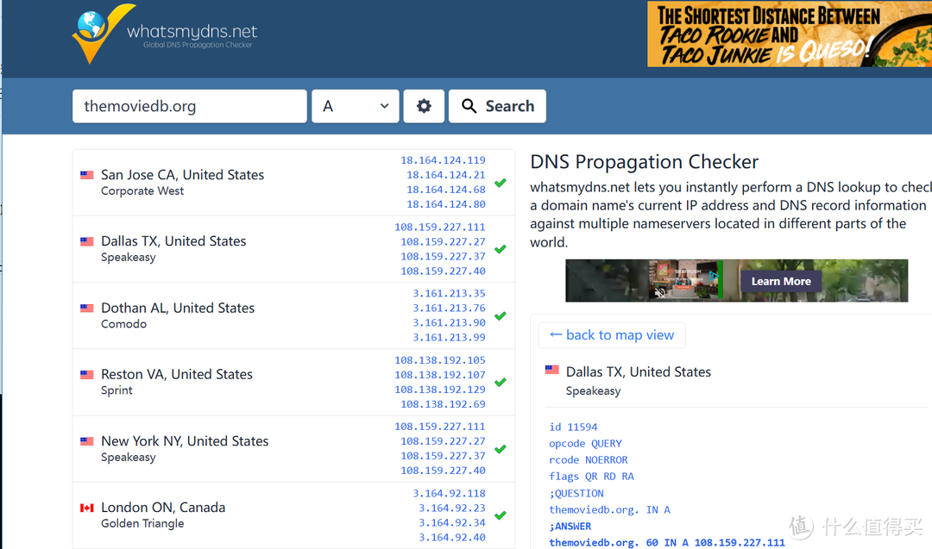
Task: Click the green checkmark beside New York NY
Action: point(501,448)
